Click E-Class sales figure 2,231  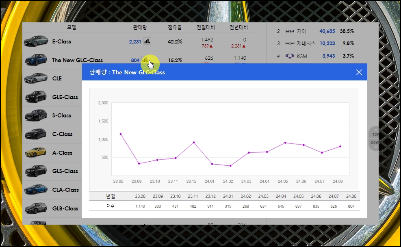(x=135, y=42)
